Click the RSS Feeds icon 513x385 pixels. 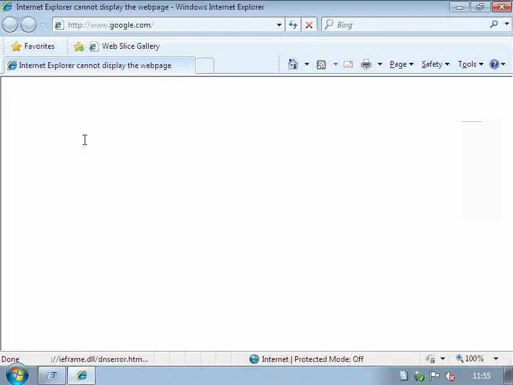point(321,65)
